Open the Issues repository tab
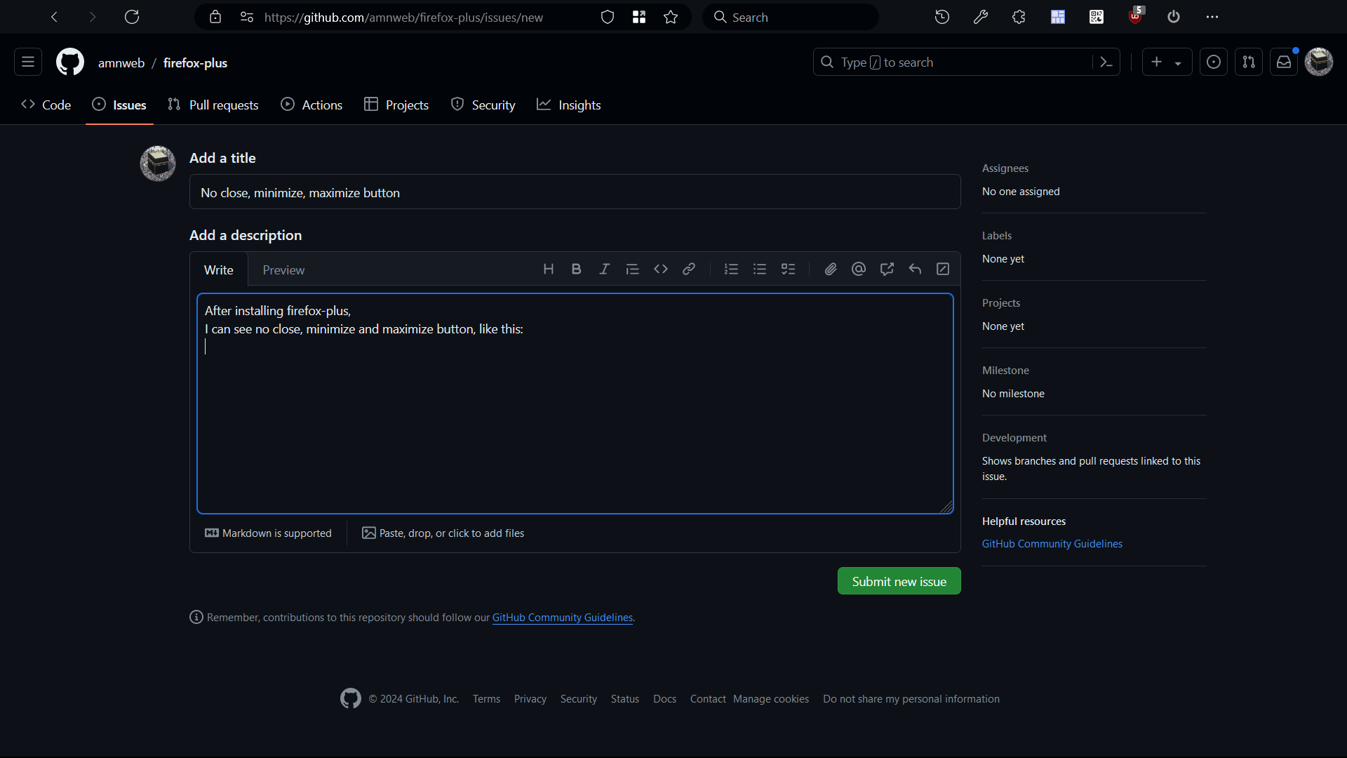 119,105
